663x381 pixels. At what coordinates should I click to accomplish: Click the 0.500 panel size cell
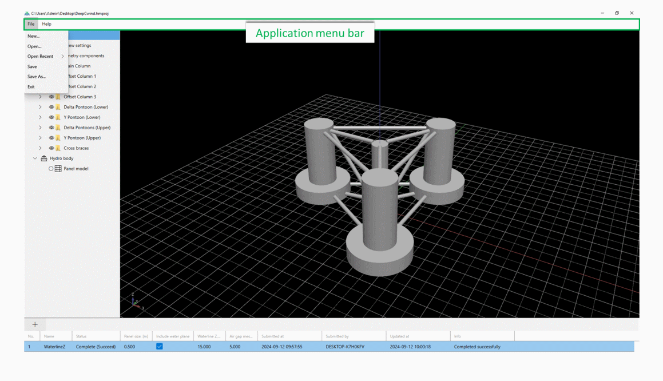pyautogui.click(x=129, y=347)
